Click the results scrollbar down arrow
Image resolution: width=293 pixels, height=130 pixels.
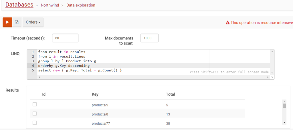(284, 122)
